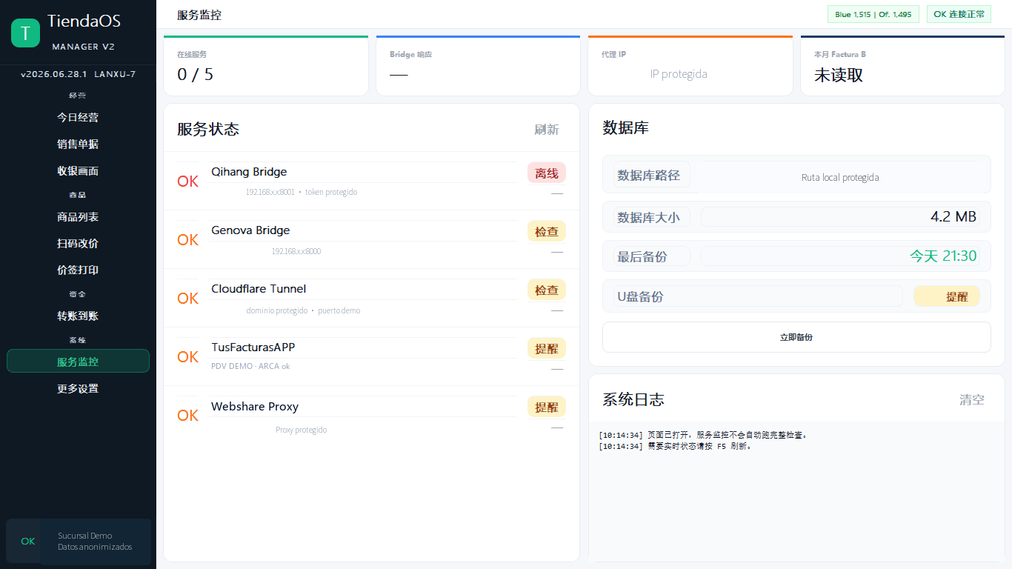Select the Webshare Proxy service name

tap(255, 407)
